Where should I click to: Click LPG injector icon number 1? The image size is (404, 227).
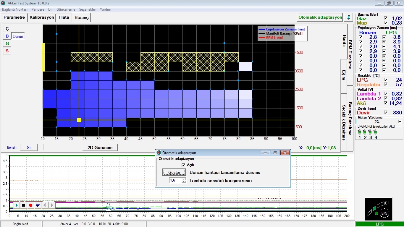360,132
